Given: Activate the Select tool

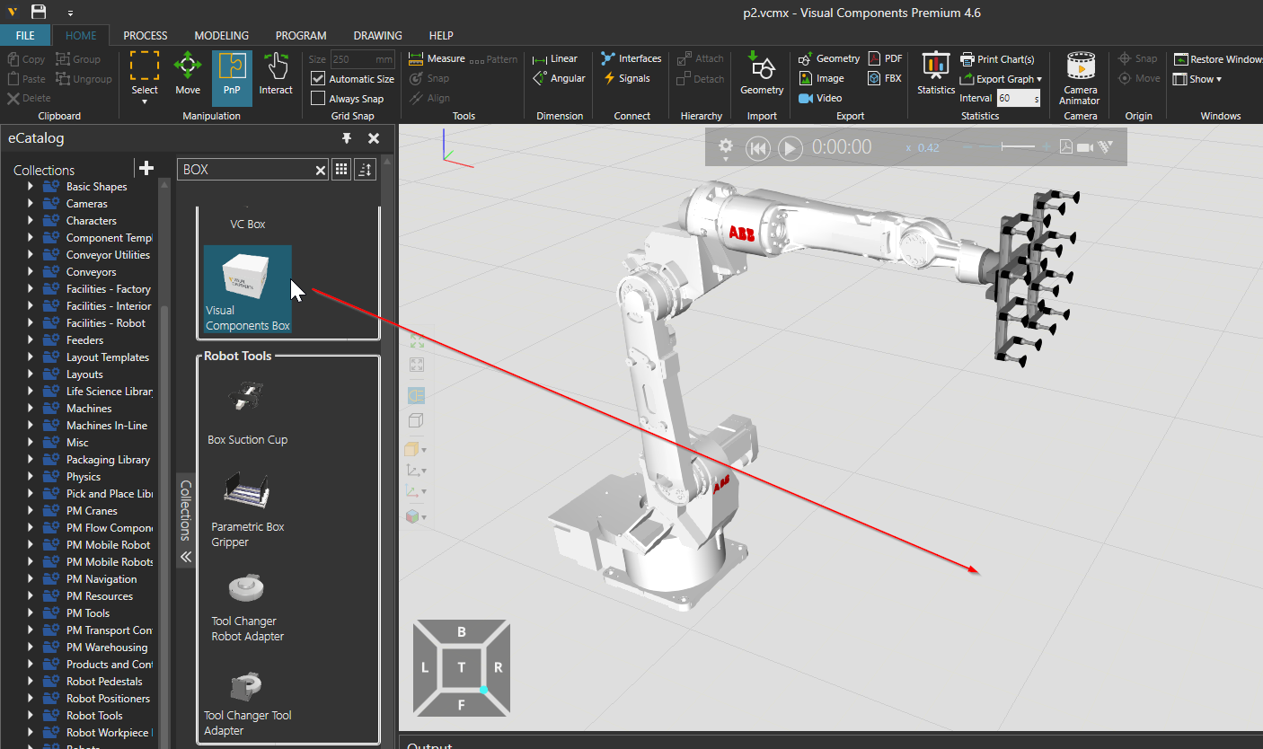Looking at the screenshot, I should [145, 74].
